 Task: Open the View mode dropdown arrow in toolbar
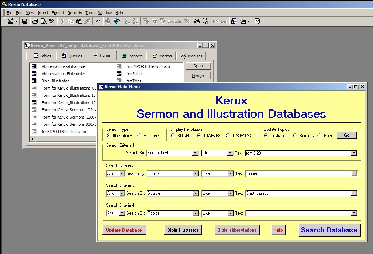point(16,21)
